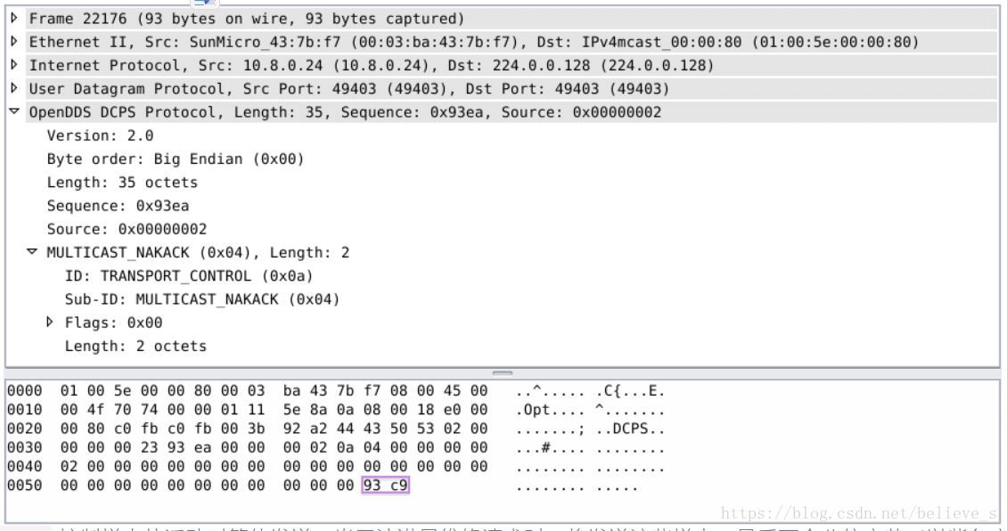Click the 0040 offset hex row
Screen dimensions: 1007x531
tap(336, 466)
